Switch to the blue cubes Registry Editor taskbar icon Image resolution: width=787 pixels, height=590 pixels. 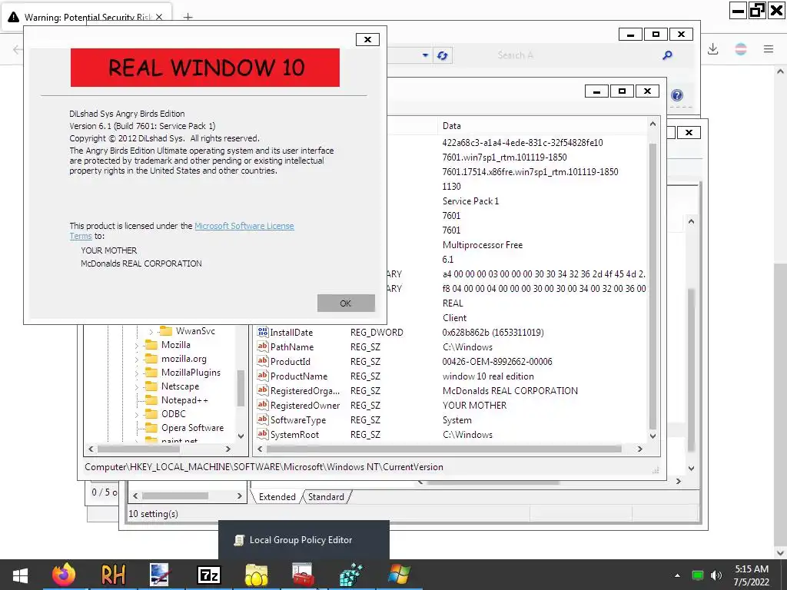(350, 575)
